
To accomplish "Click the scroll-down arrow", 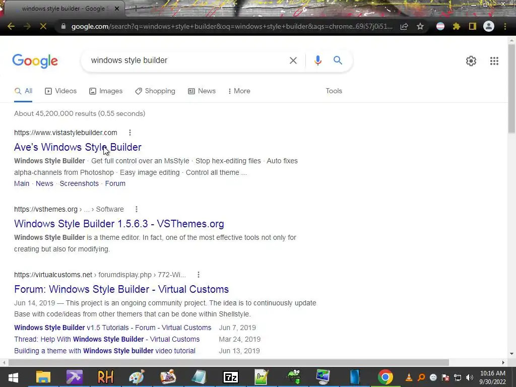I will click(x=511, y=354).
